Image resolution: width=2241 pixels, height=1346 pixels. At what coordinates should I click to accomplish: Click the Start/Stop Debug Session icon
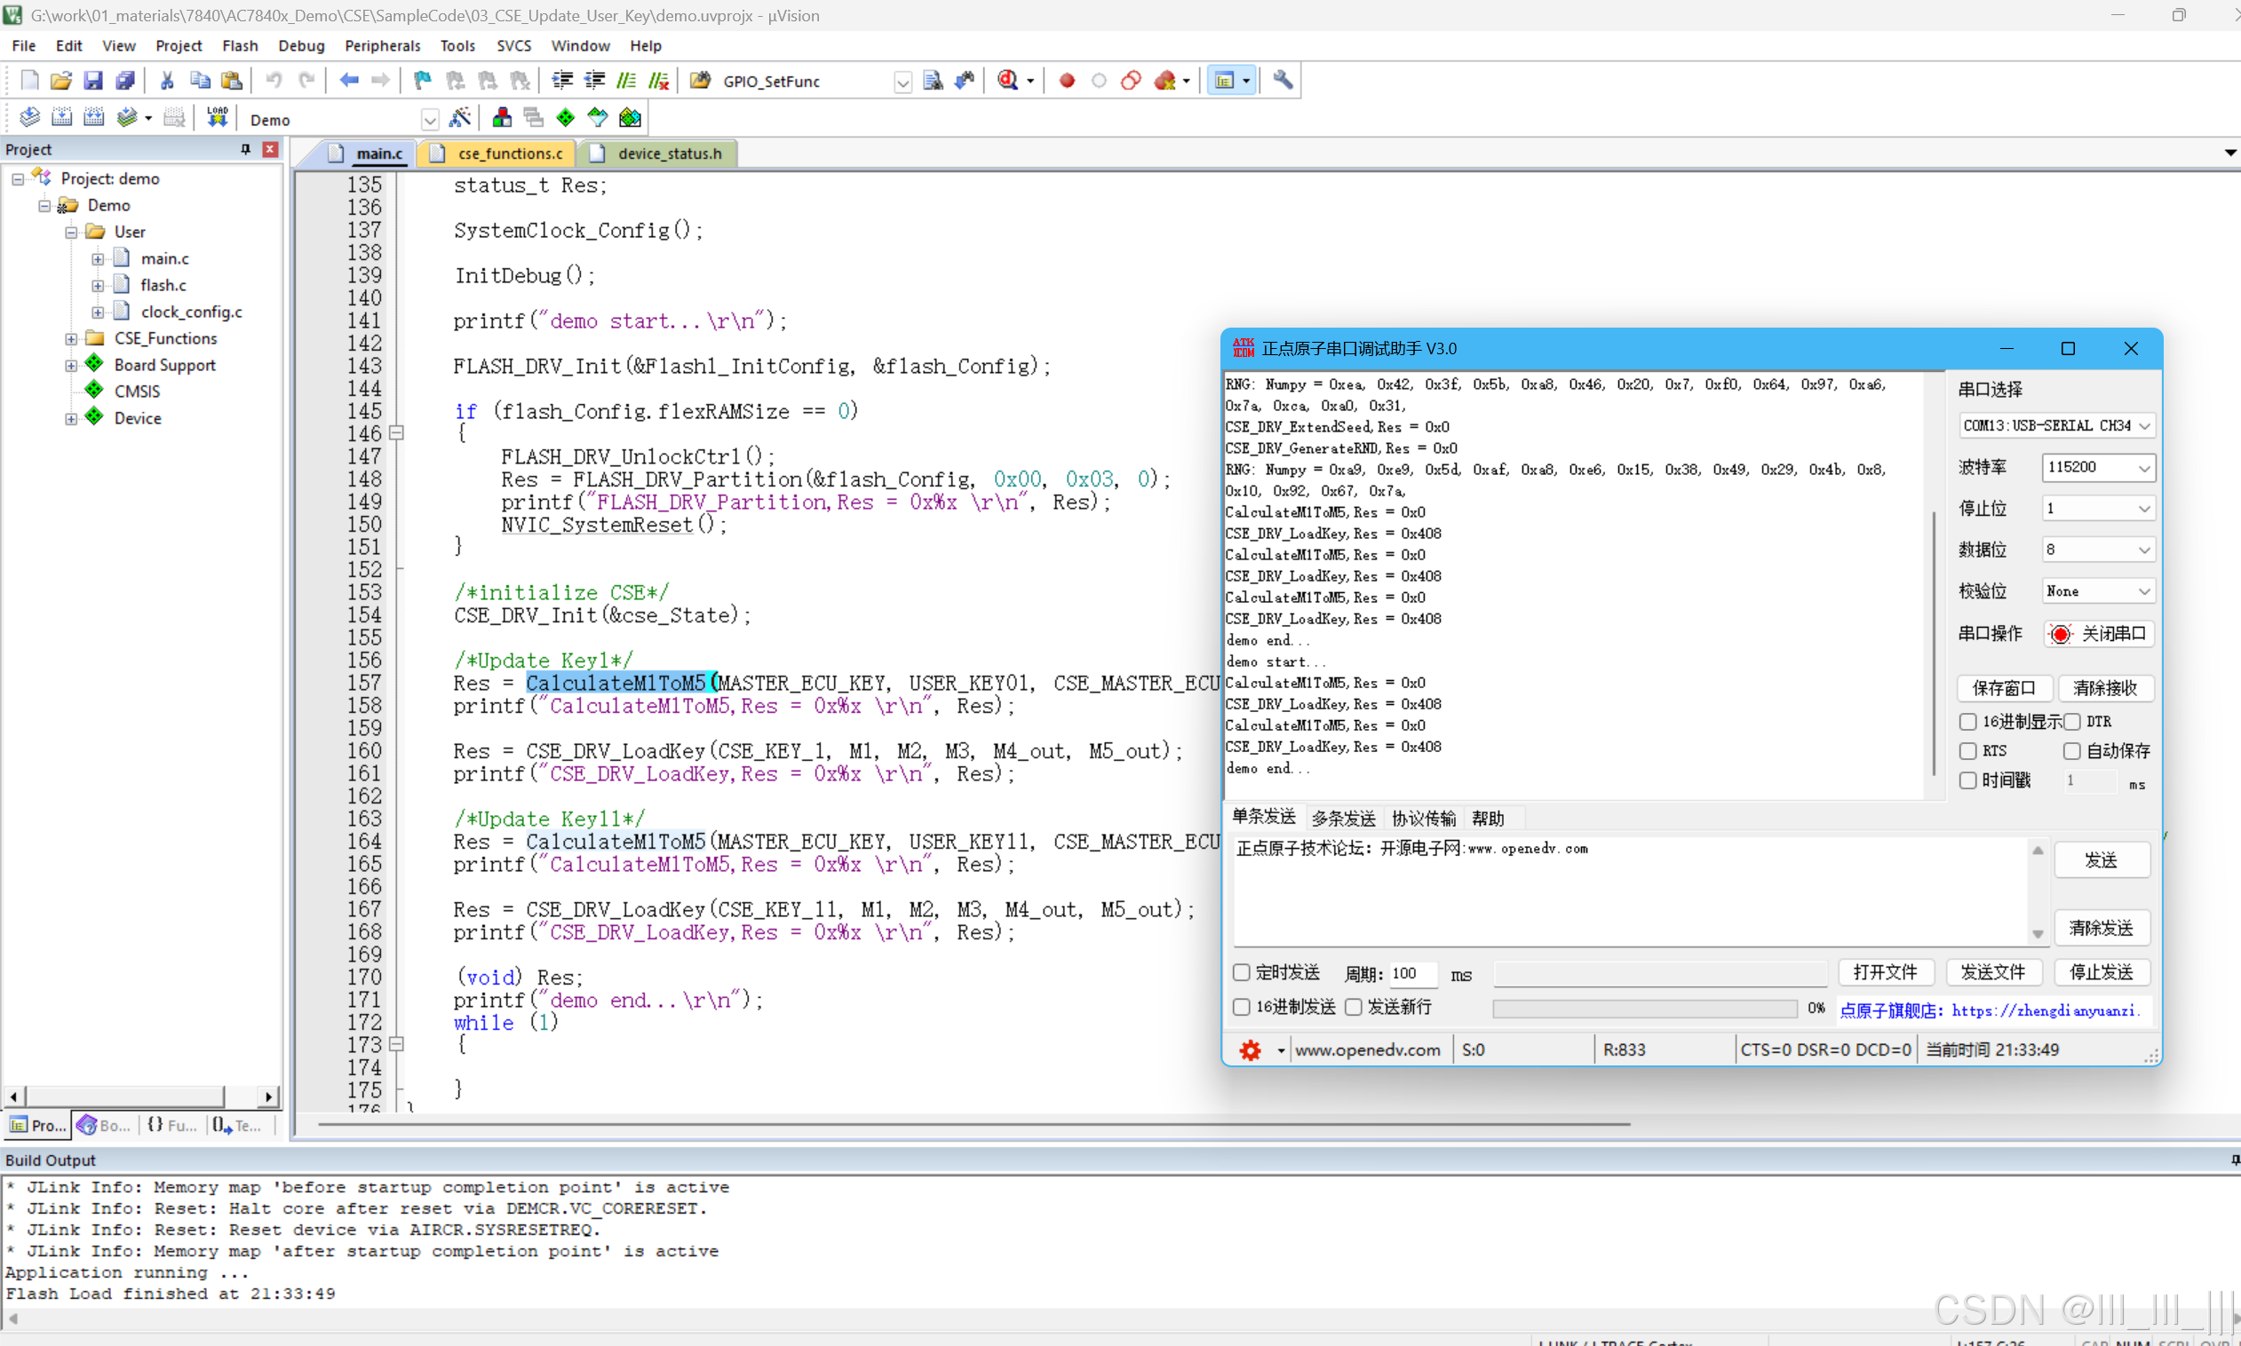coord(1008,81)
